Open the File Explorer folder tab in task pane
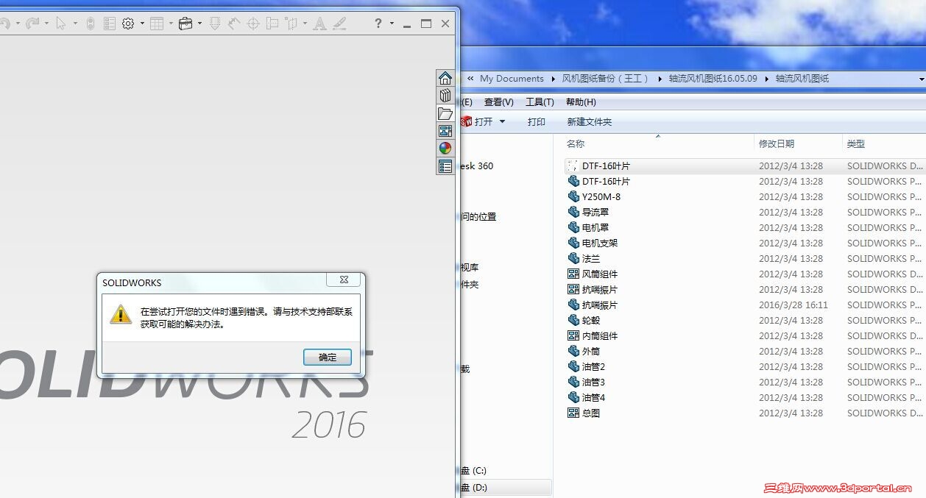The image size is (926, 498). pos(445,113)
